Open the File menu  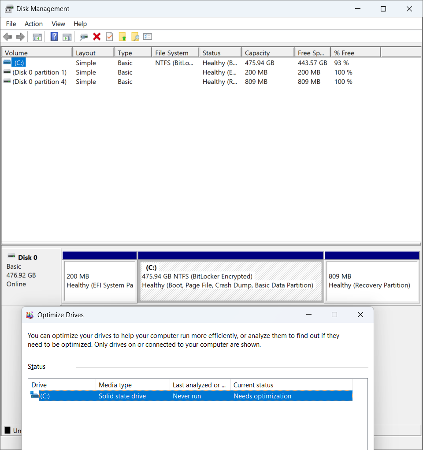[11, 24]
